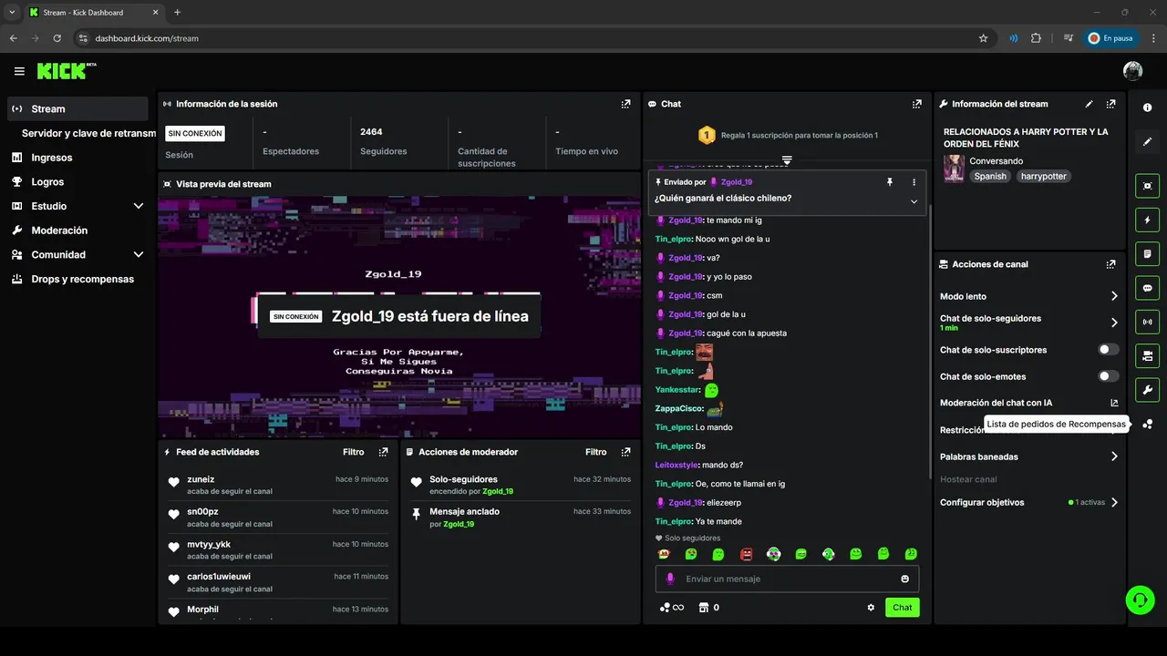
Task: Open chat settings gear icon
Action: pos(871,608)
